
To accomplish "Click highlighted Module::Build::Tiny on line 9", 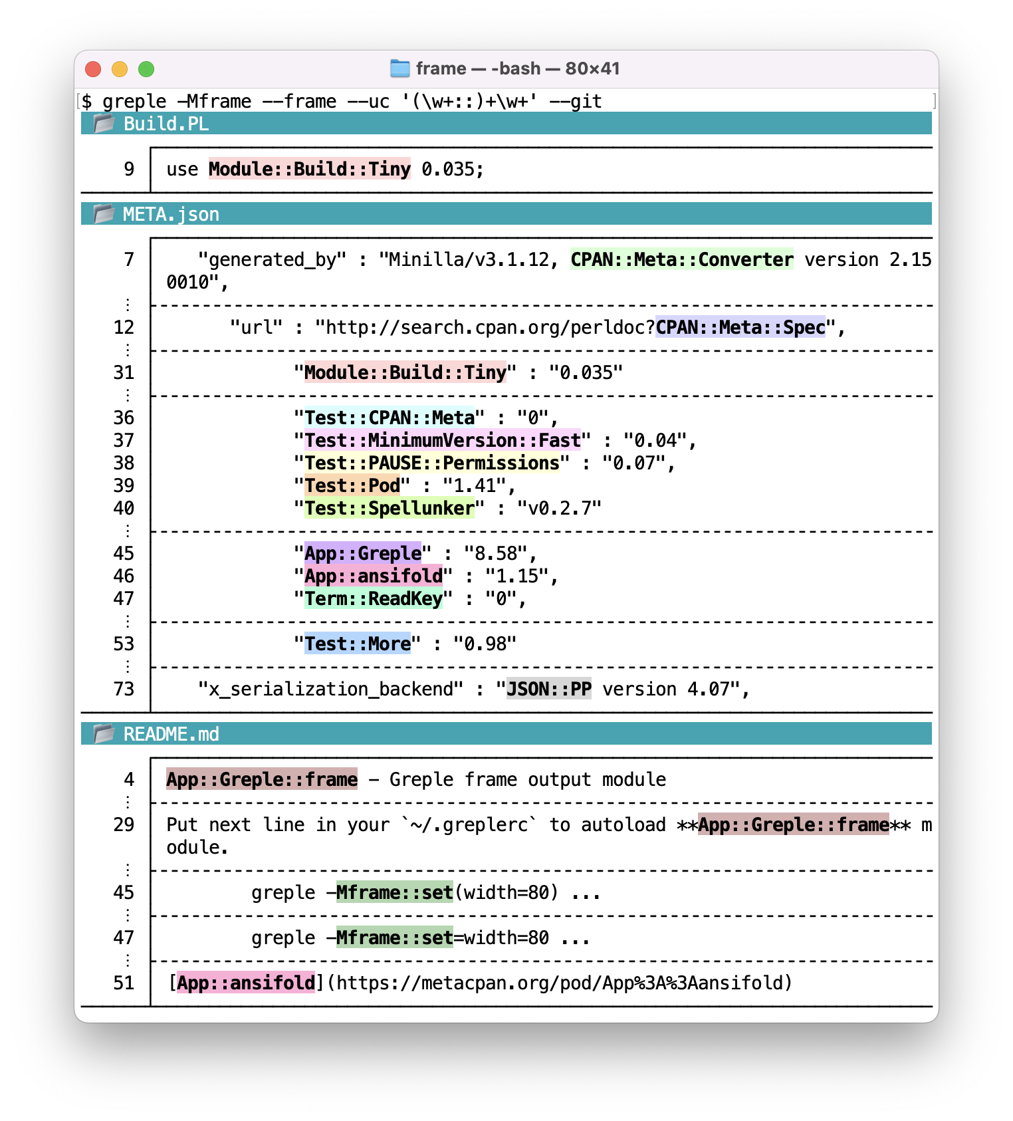I will click(x=310, y=169).
